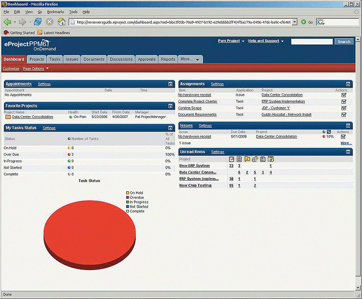This screenshot has width=362, height=299.
Task: Click the browser Back arrow
Action: (7, 22)
